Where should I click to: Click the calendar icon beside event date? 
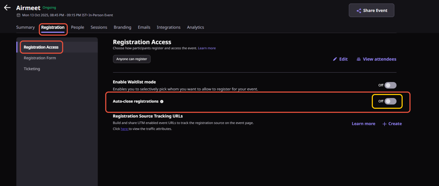(x=18, y=15)
